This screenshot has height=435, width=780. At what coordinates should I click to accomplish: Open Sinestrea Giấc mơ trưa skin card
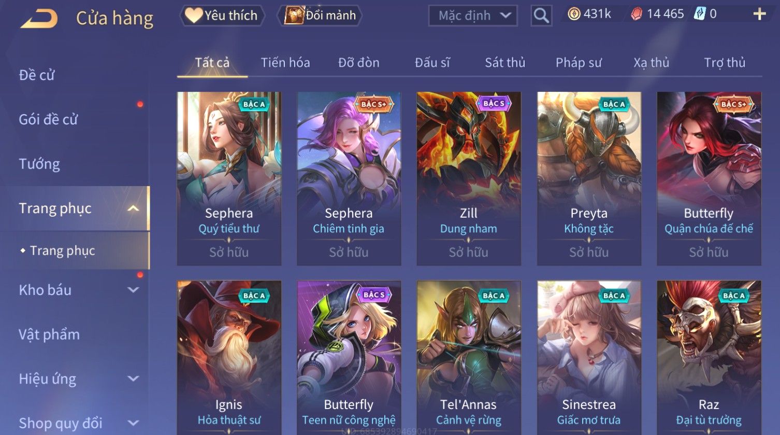click(589, 358)
